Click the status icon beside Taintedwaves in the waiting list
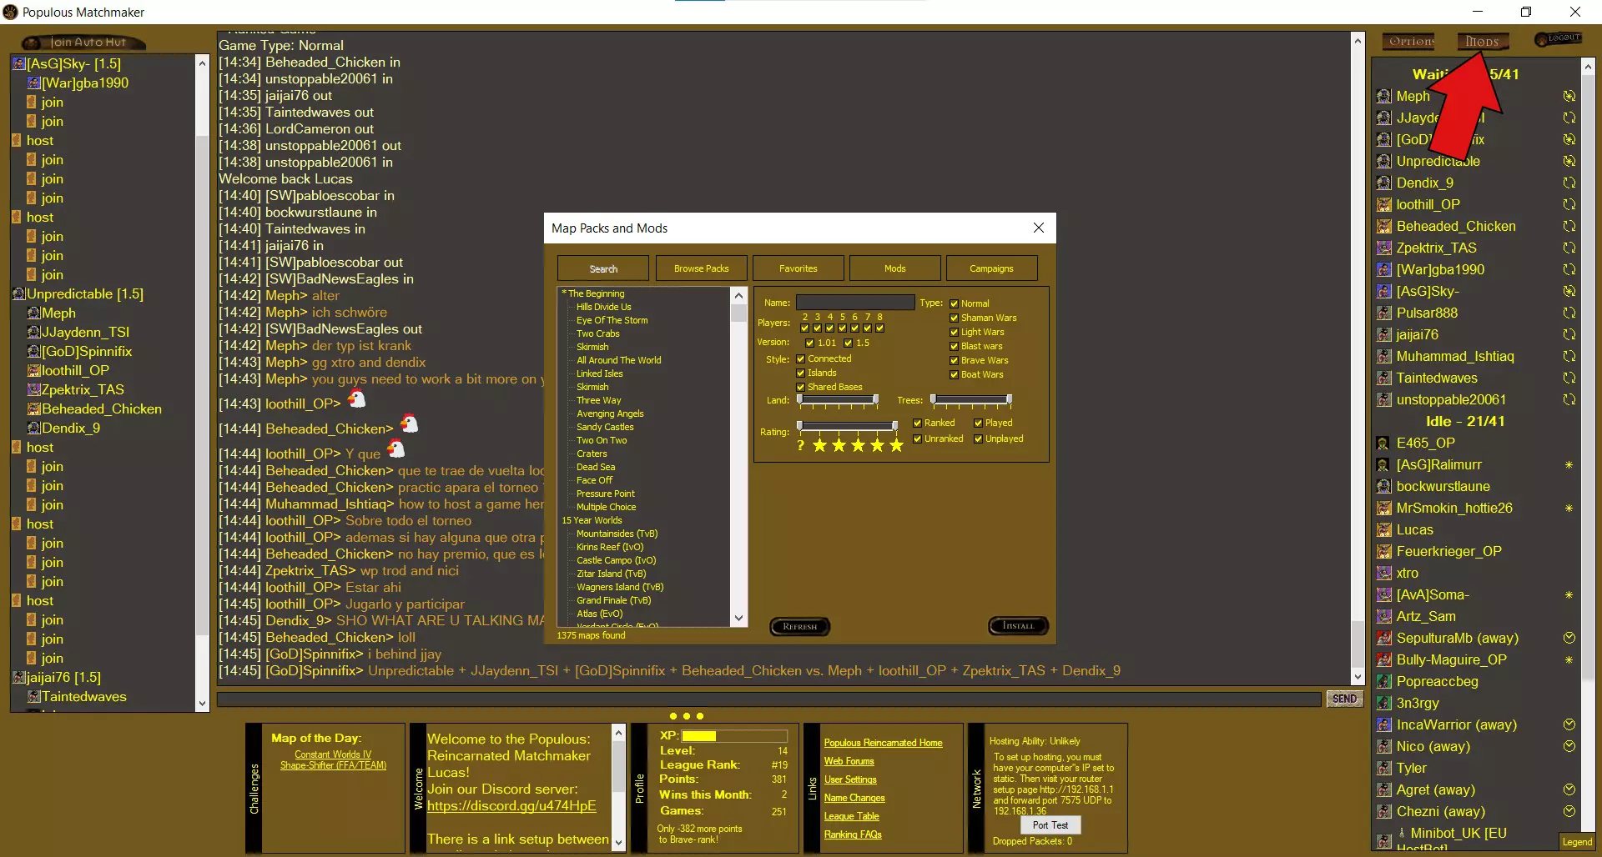 pos(1569,378)
